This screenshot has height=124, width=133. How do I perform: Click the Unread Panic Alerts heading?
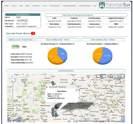pyautogui.click(x=18, y=33)
